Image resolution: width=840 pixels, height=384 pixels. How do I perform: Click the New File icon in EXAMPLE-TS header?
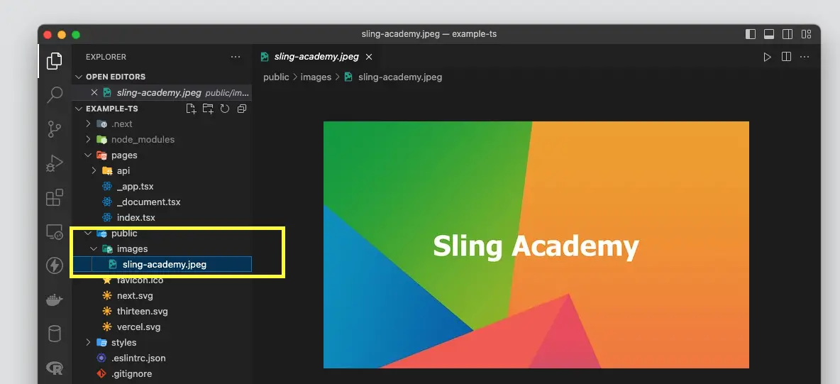[x=191, y=109]
